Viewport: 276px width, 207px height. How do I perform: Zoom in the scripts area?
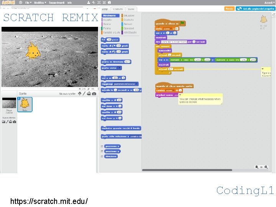coord(266,167)
